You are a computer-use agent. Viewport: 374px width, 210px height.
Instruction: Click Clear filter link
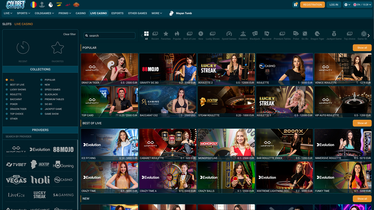[69, 34]
